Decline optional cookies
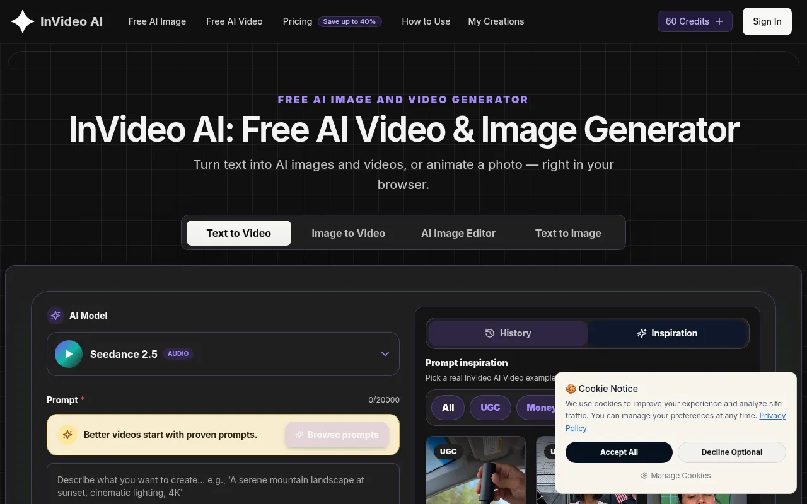The height and width of the screenshot is (504, 807). pyautogui.click(x=732, y=452)
